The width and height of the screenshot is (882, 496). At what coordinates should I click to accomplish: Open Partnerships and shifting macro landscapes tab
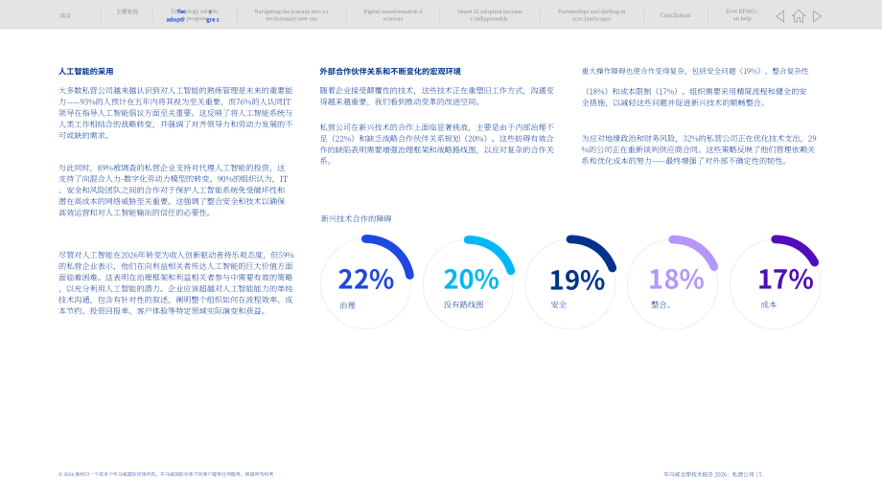point(592,14)
